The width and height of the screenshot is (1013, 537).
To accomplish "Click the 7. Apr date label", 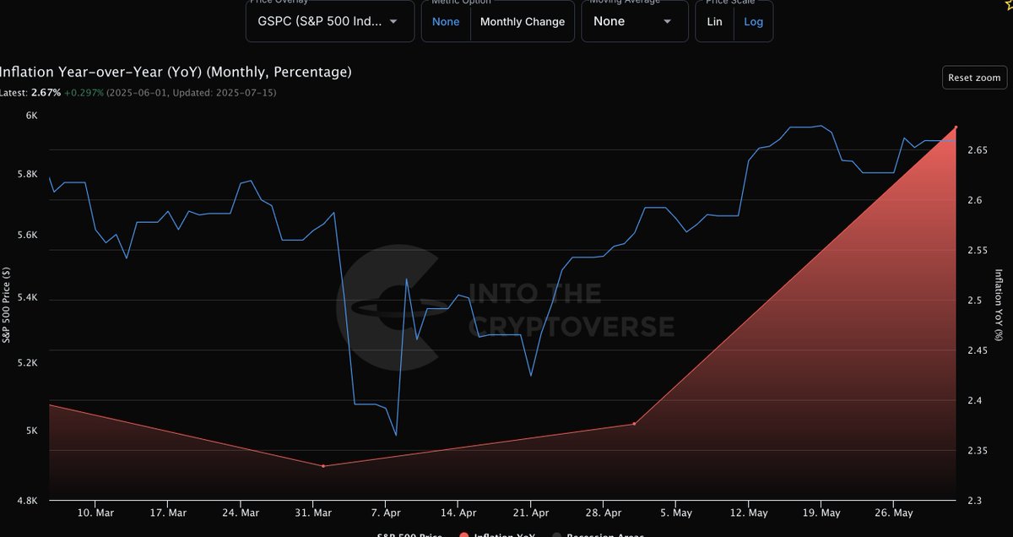I will (x=386, y=513).
